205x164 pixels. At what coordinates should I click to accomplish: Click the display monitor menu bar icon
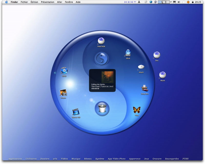(x=175, y=2)
